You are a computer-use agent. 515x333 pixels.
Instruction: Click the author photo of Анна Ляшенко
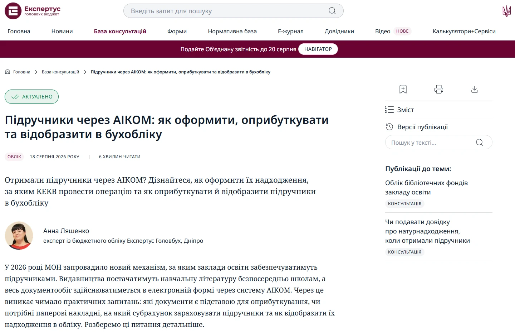19,236
